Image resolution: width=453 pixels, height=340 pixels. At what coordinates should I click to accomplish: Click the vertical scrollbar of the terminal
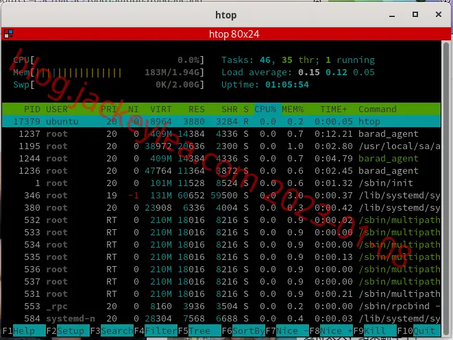(445, 189)
